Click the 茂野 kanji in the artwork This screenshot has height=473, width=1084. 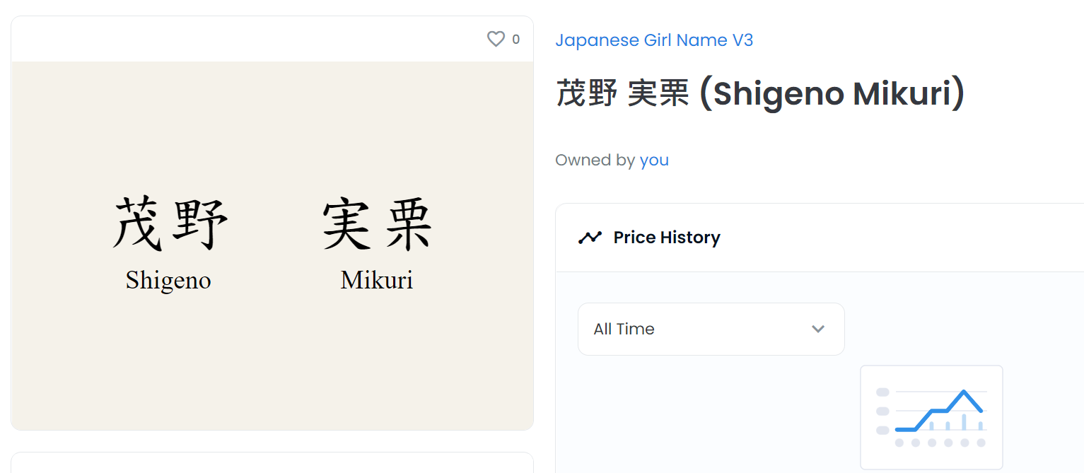170,223
